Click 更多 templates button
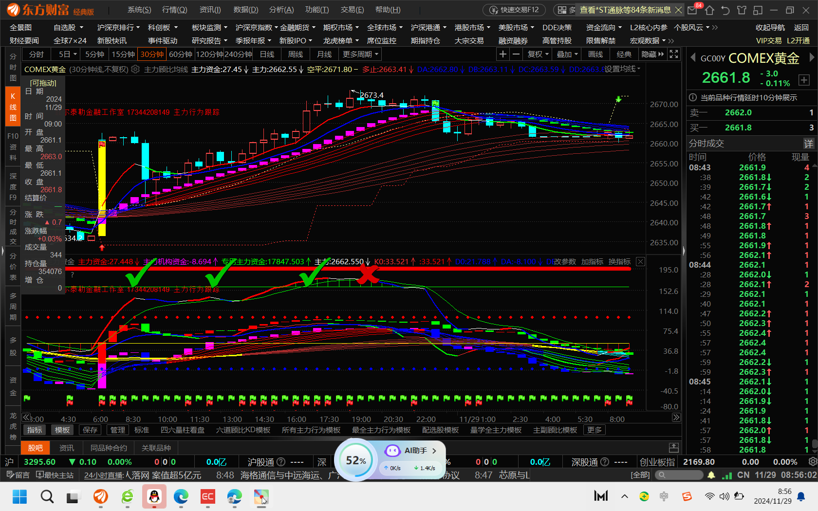Viewport: 818px width, 511px height. click(595, 430)
